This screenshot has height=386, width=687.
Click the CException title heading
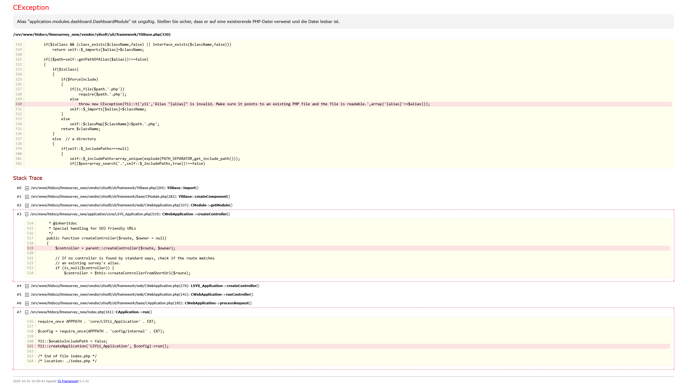pos(31,8)
